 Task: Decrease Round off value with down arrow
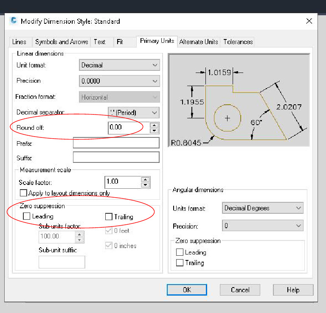(x=155, y=130)
